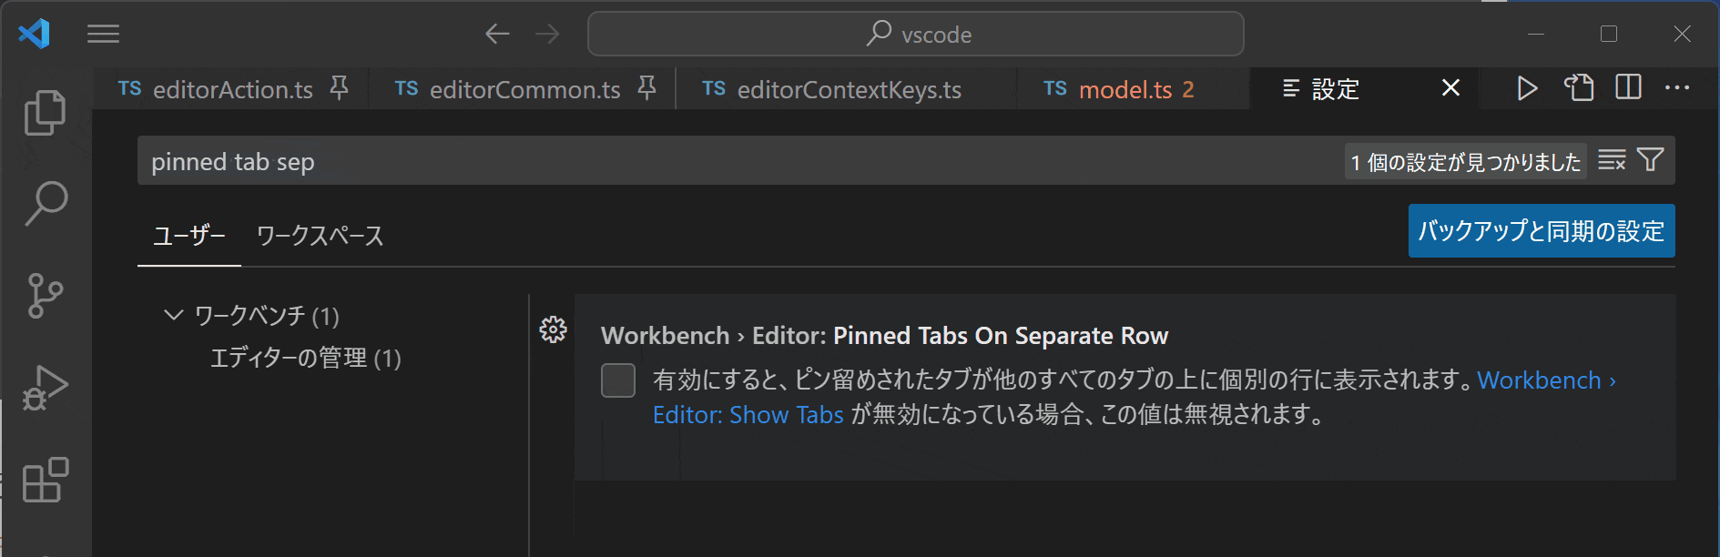The height and width of the screenshot is (557, 1720).
Task: Open the more actions ellipsis menu
Action: 1677,88
